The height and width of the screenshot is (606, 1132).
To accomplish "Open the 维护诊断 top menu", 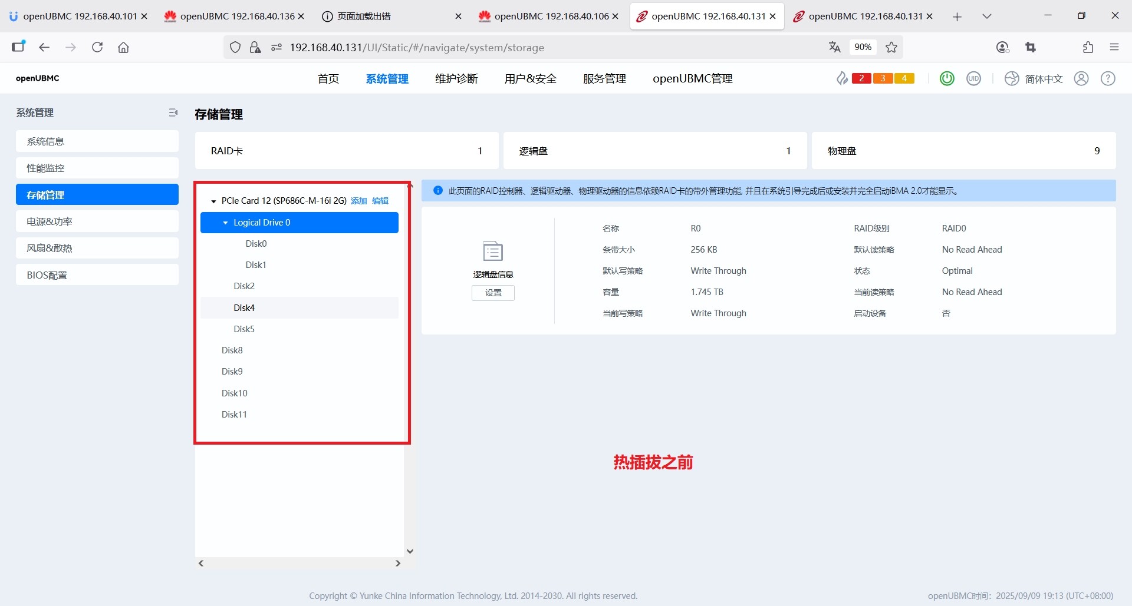I will pos(456,79).
